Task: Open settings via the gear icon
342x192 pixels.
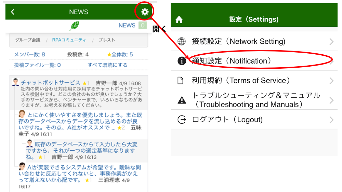Action: 145,12
